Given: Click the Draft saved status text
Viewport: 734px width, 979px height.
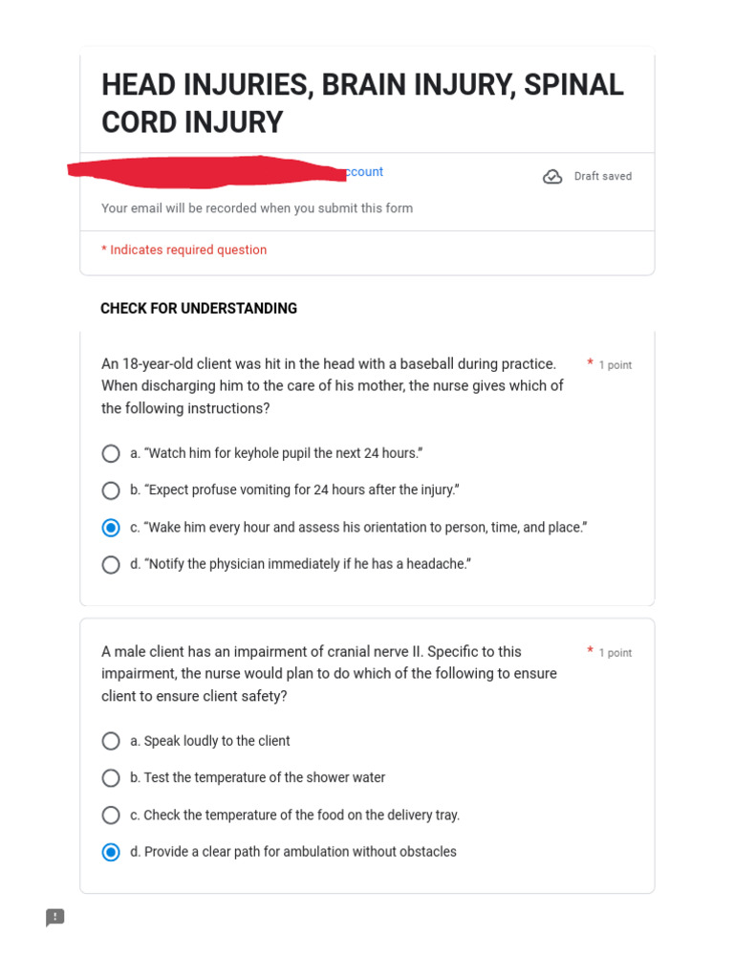Looking at the screenshot, I should (603, 177).
